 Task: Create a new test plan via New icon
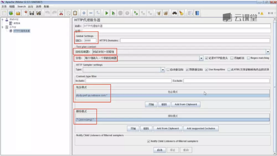4,13
